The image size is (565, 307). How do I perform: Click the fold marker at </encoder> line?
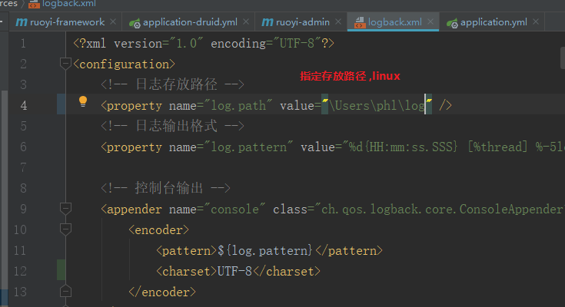65,291
